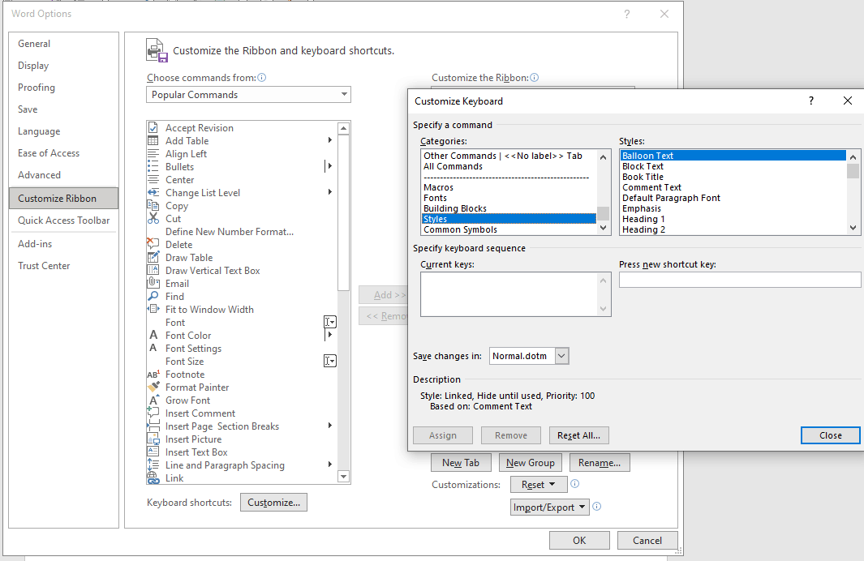Expand Insert Page Section Breaks submenu arrow
The width and height of the screenshot is (864, 561).
pos(329,425)
